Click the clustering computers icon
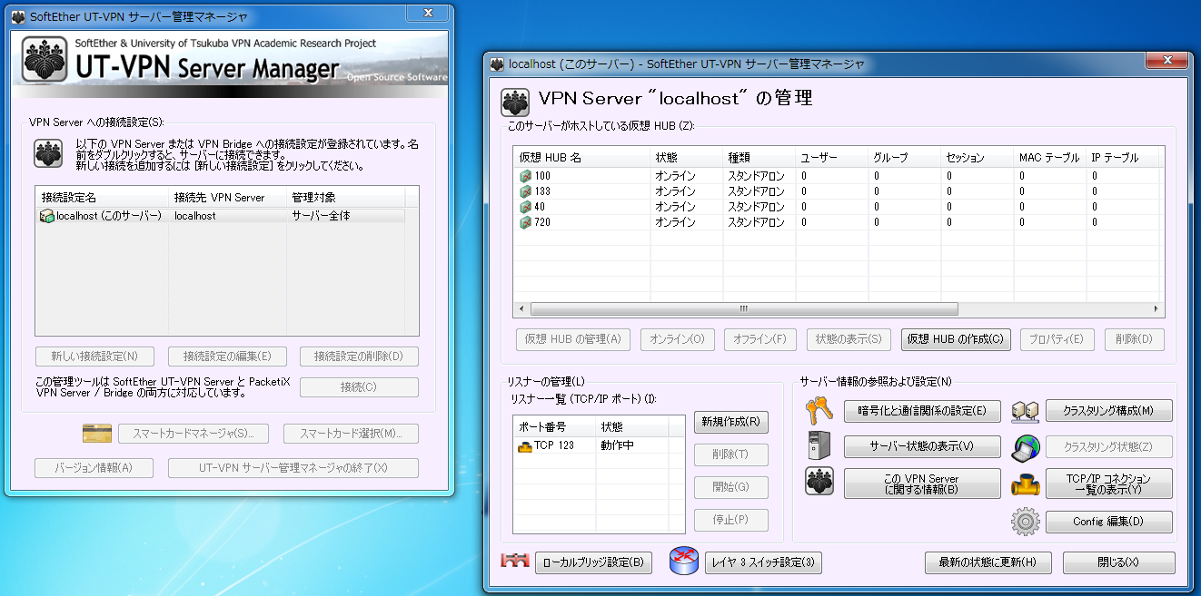Screen dimensions: 1201x596 click(1025, 411)
